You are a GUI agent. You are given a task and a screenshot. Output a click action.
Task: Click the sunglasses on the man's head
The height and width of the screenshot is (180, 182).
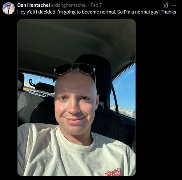(x=75, y=70)
